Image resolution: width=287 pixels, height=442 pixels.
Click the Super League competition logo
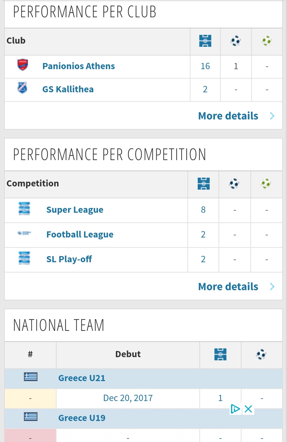coord(24,209)
